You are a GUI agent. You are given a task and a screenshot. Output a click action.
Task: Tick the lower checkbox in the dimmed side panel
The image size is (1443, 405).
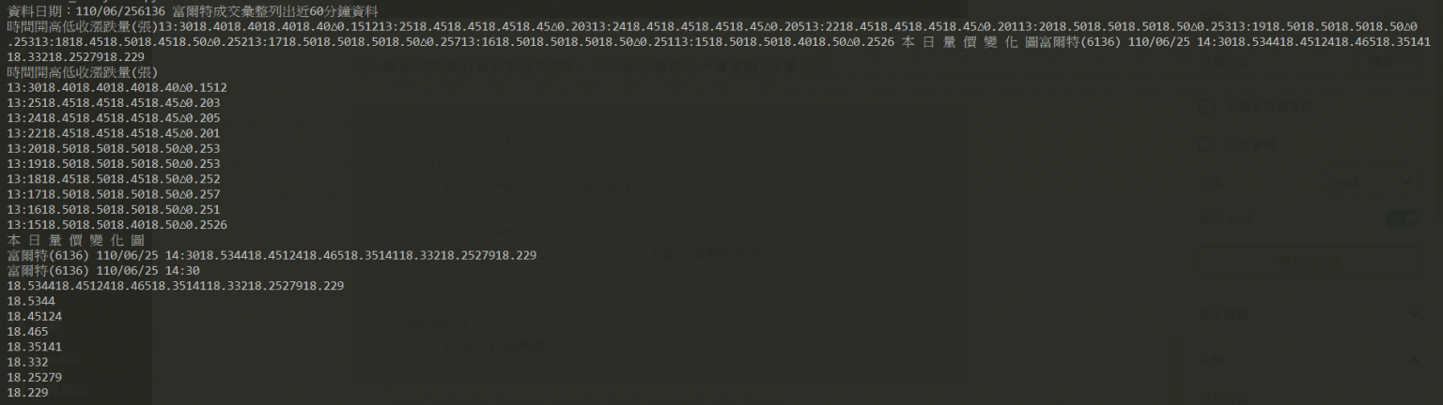click(1207, 144)
